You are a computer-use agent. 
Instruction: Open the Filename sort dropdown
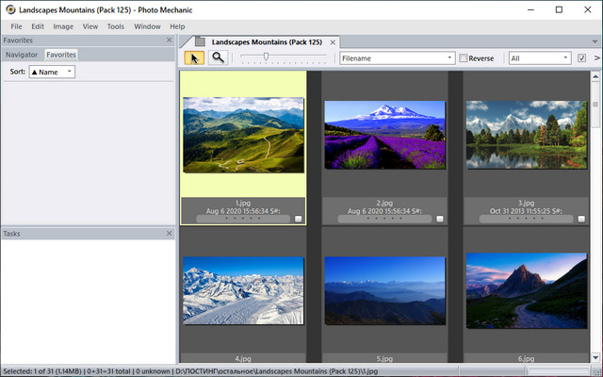pos(397,58)
